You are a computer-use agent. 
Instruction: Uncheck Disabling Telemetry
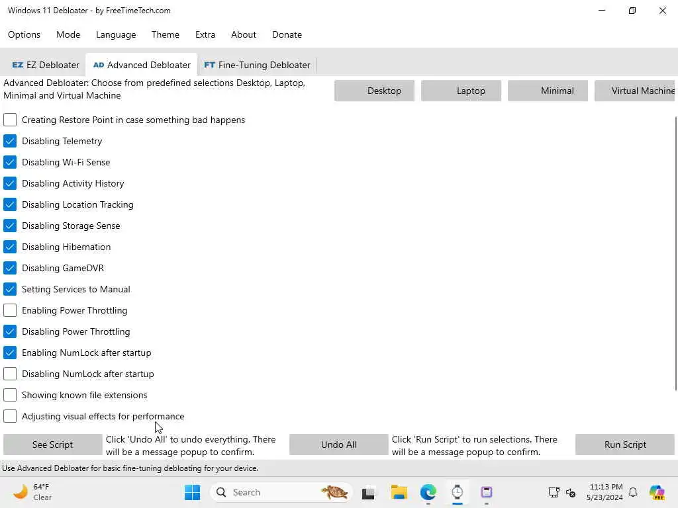[x=10, y=141]
